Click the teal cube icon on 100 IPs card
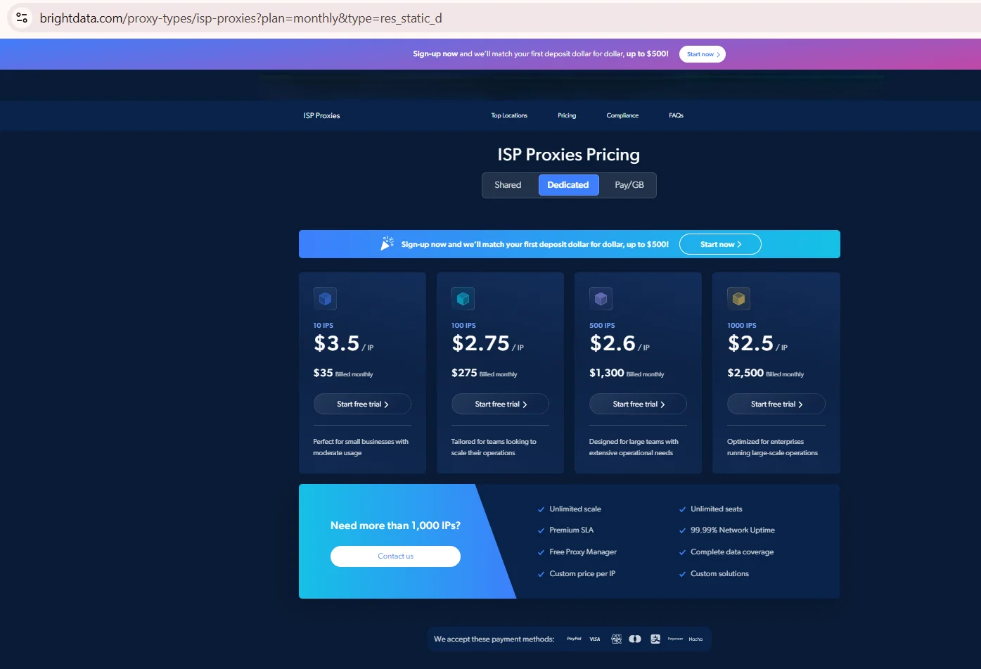The width and height of the screenshot is (981, 669). [x=463, y=299]
